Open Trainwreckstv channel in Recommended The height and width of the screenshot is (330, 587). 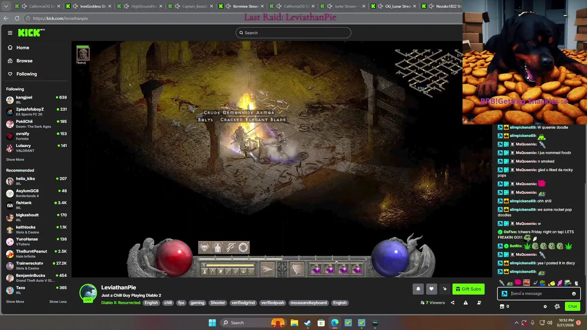(36, 265)
